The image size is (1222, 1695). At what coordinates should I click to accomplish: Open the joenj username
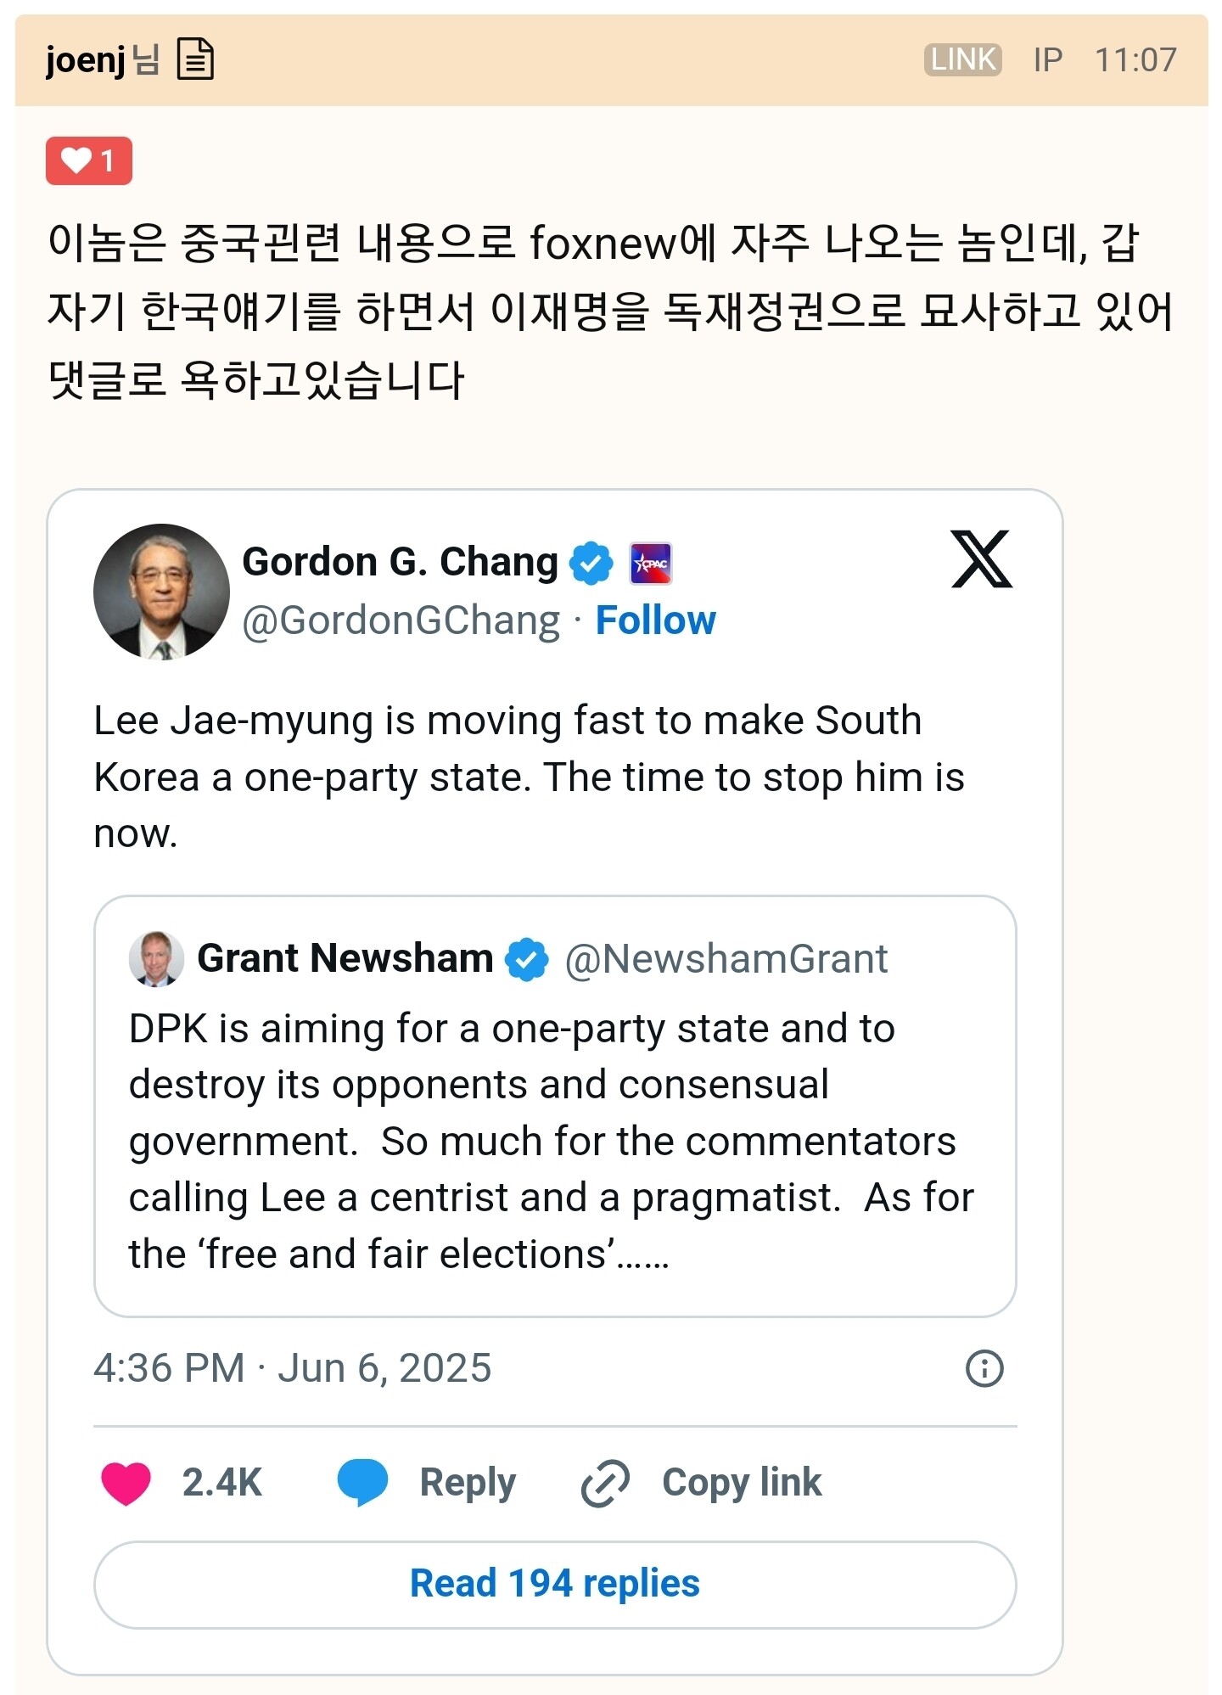coord(86,60)
